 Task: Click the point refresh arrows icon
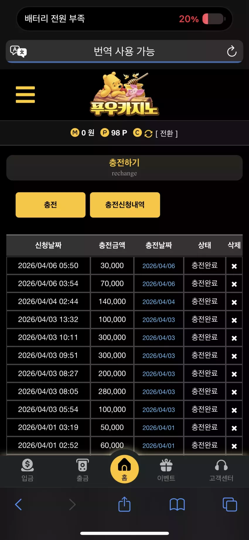pos(149,134)
